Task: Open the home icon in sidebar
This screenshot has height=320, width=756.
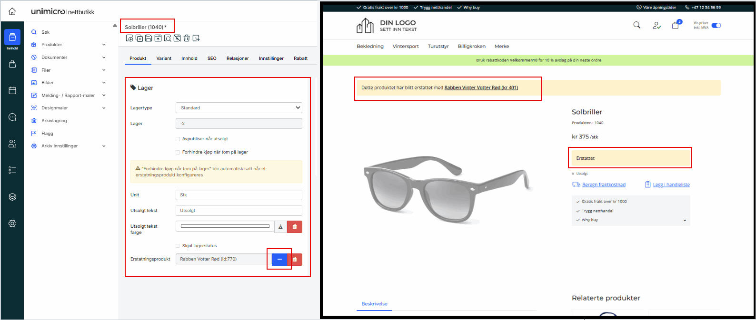Action: (12, 11)
